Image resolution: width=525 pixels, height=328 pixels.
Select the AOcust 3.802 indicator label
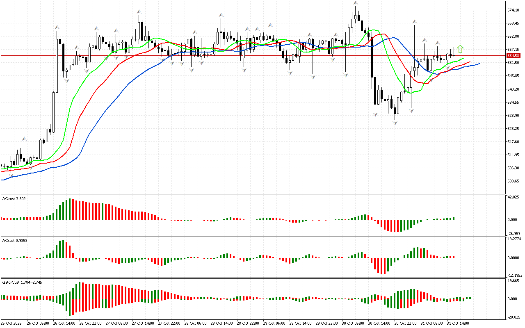pos(14,199)
